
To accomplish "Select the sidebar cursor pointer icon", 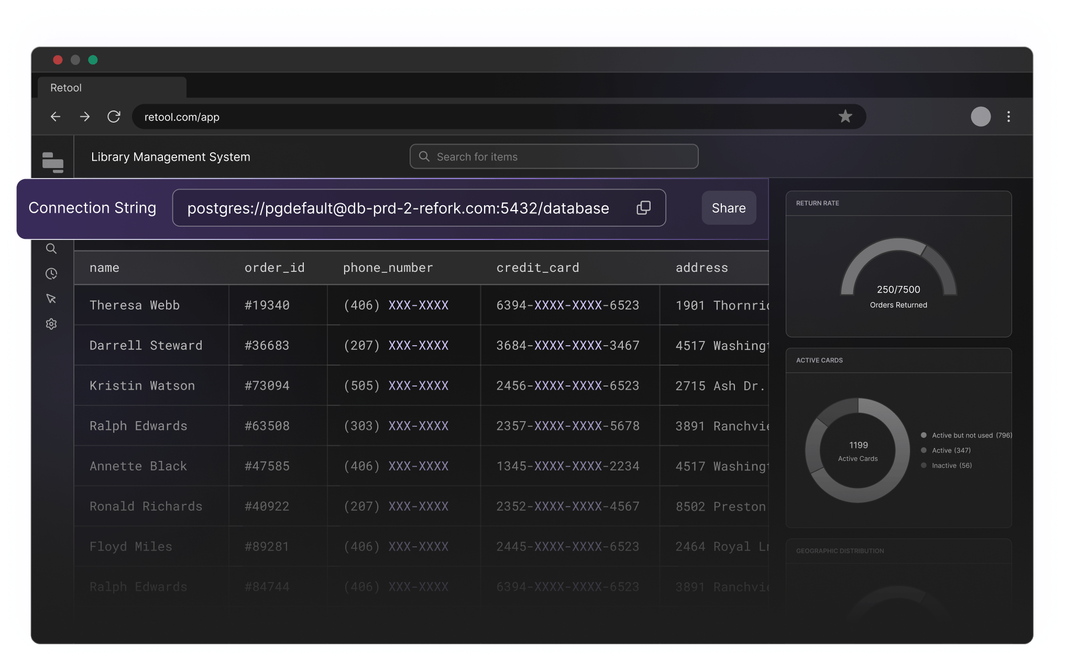I will tap(51, 299).
